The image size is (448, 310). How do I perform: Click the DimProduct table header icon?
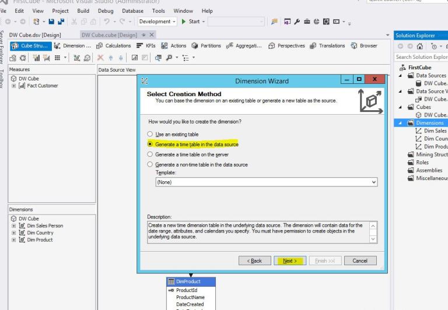[x=171, y=282]
